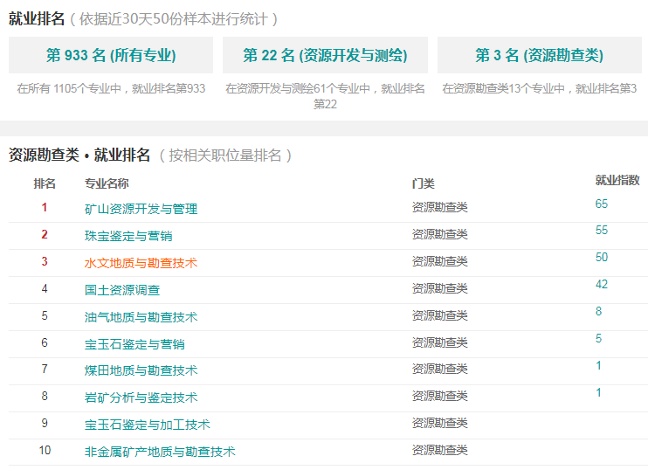Open the 非金属矿产地质与勘查技术 major link
The image size is (648, 470).
(x=160, y=452)
